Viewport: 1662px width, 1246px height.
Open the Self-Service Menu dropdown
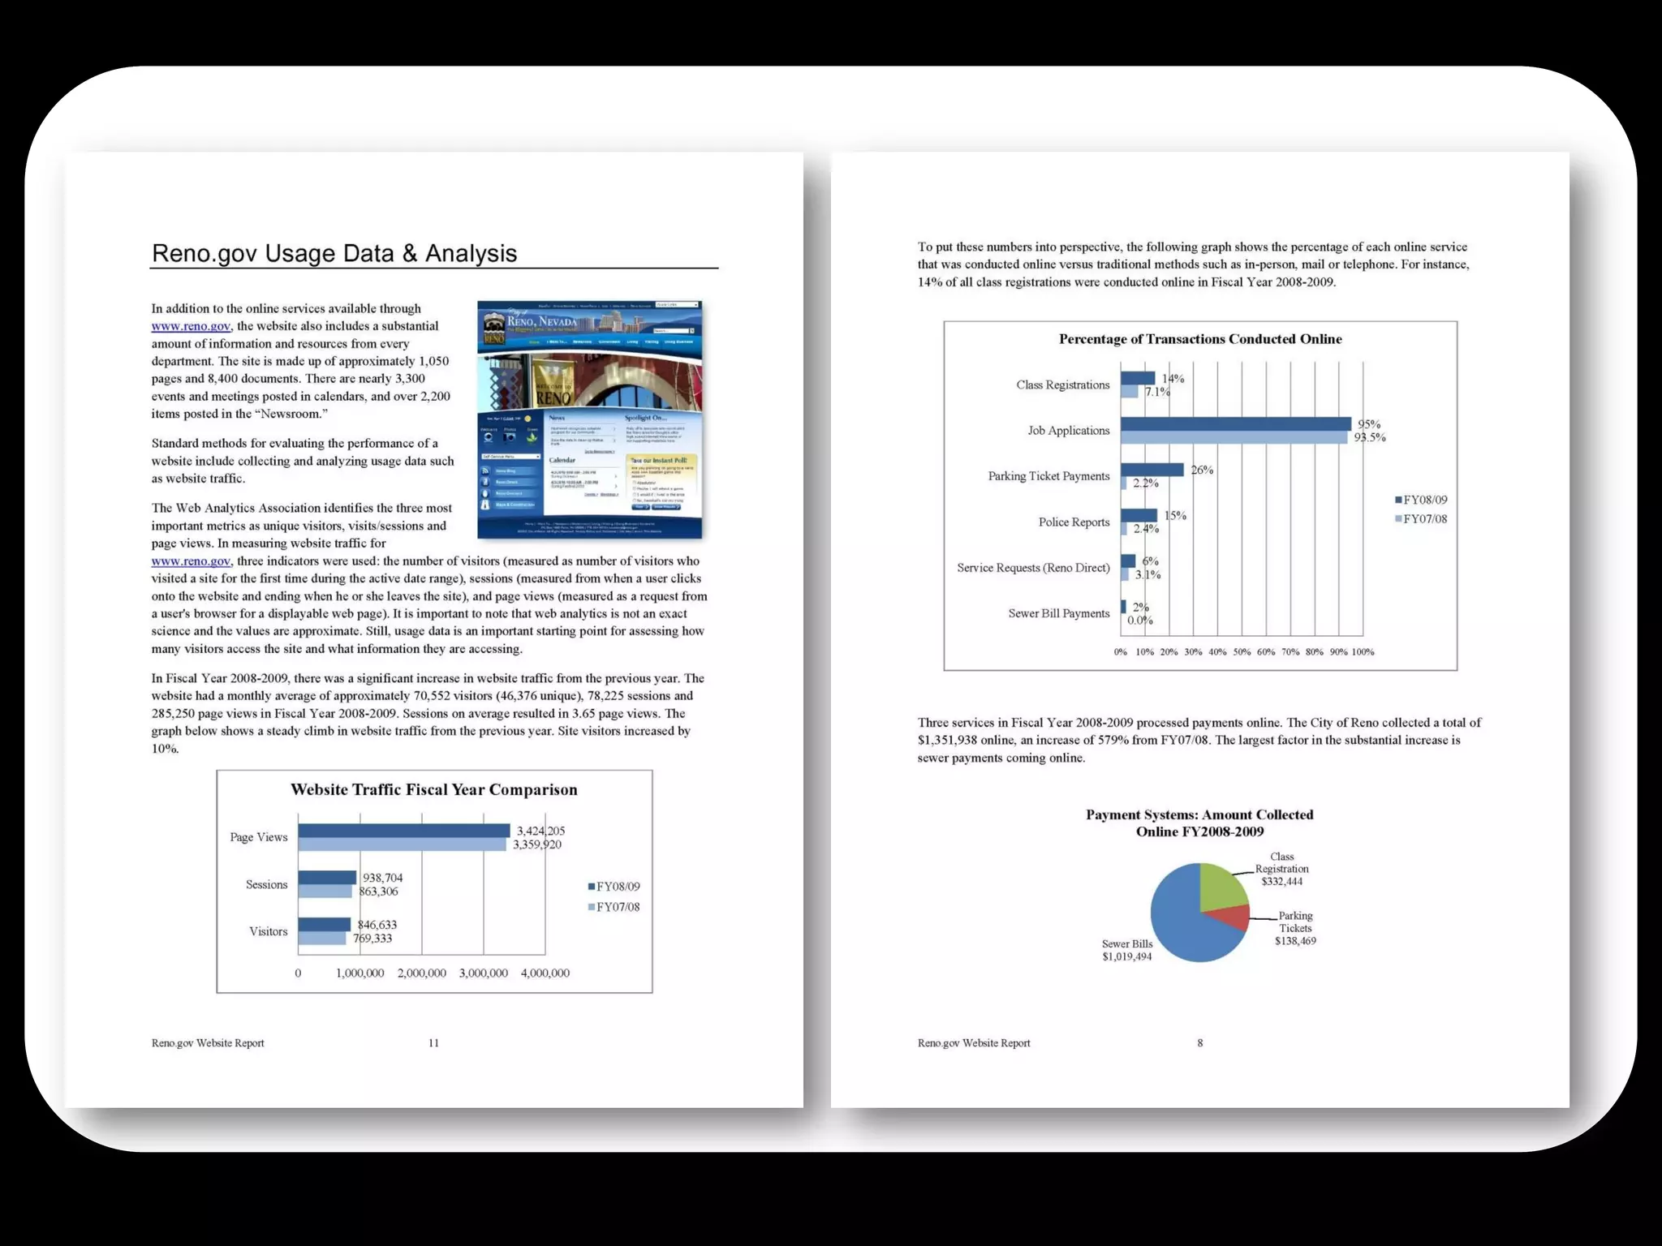511,457
